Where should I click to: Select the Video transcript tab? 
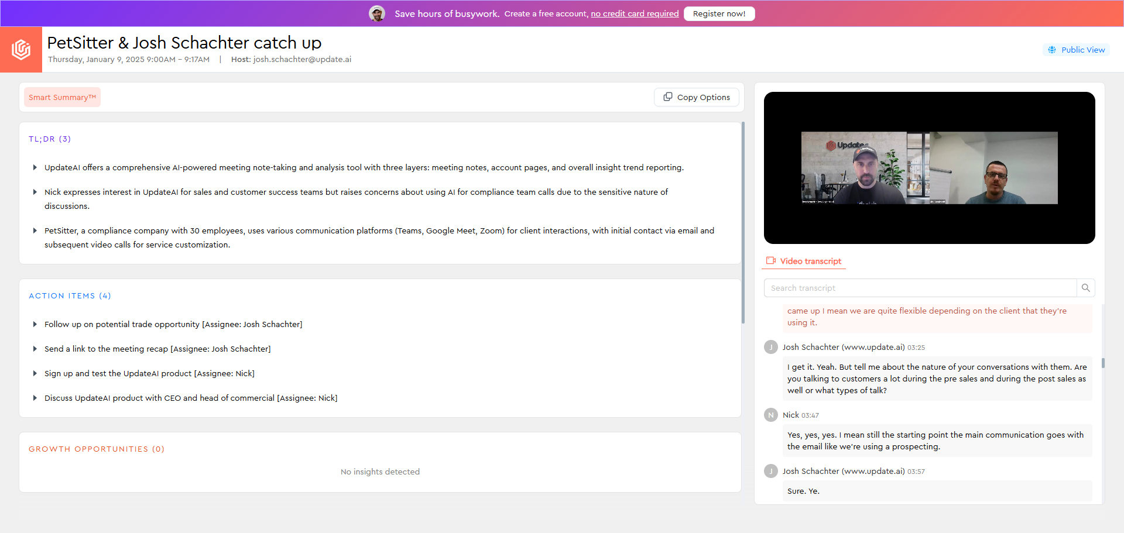coord(804,262)
